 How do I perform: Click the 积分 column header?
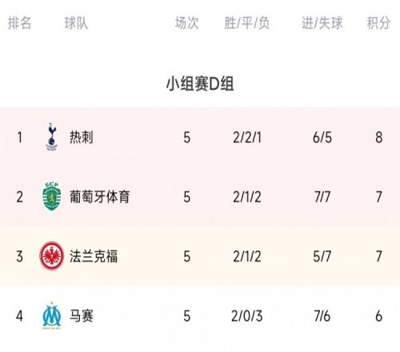coord(378,22)
